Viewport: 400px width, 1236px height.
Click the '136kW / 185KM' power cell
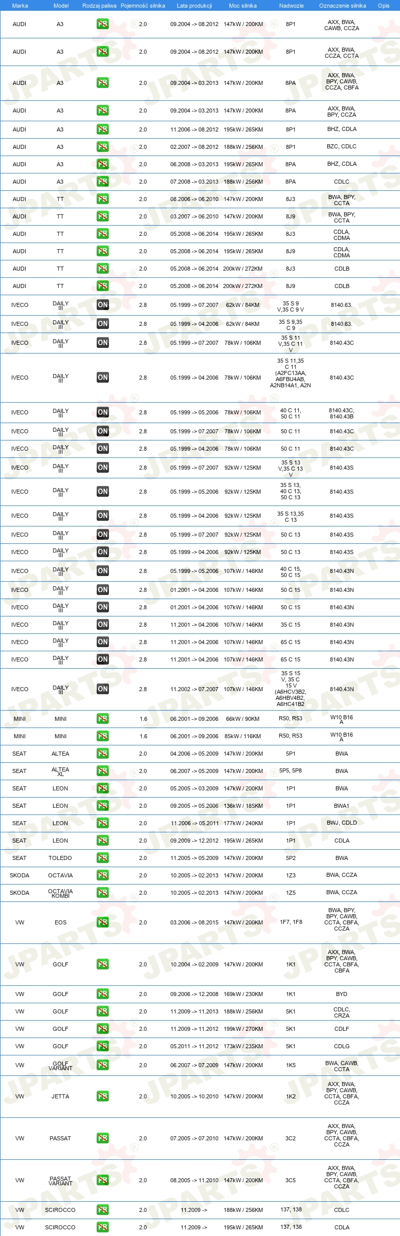tap(243, 806)
